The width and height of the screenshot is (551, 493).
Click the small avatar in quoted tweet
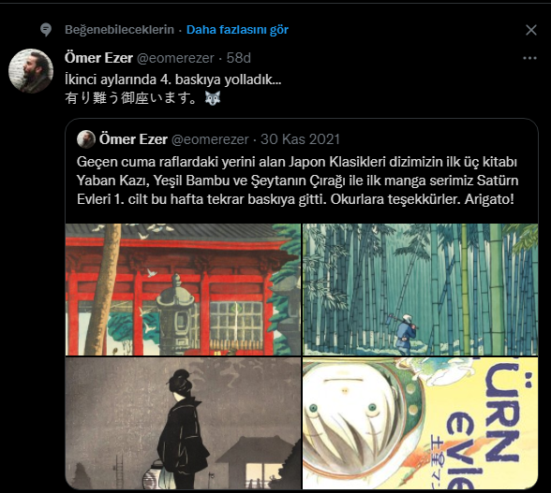pos(86,139)
